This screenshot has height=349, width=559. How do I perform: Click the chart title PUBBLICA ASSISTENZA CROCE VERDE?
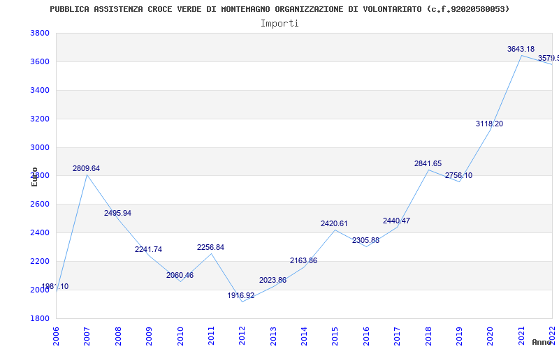[279, 9]
